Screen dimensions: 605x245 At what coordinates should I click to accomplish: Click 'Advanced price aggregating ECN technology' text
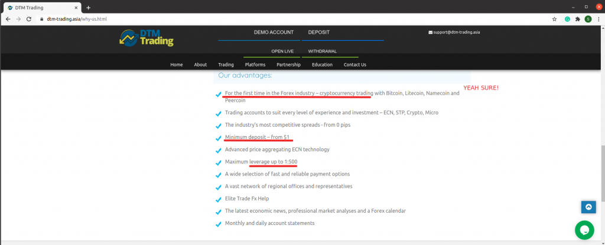pyautogui.click(x=277, y=149)
